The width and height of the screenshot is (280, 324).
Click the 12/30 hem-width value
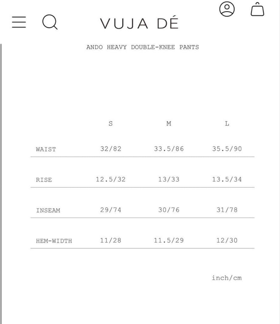click(x=227, y=240)
